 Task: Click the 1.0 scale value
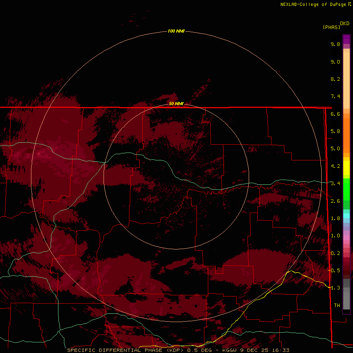[x=335, y=236]
